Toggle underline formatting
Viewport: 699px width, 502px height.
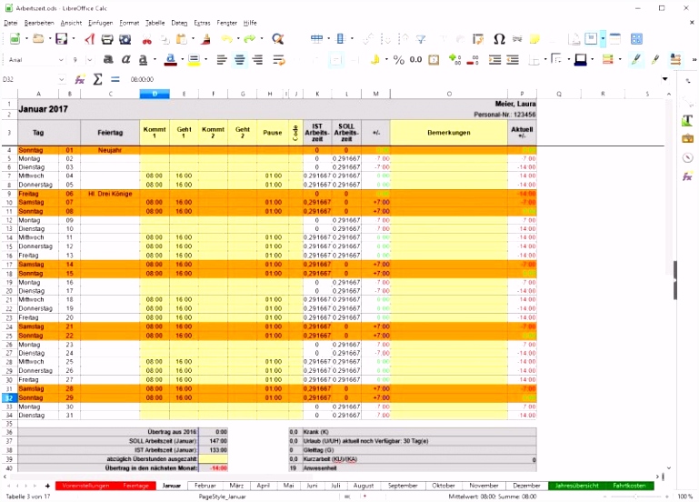click(143, 60)
